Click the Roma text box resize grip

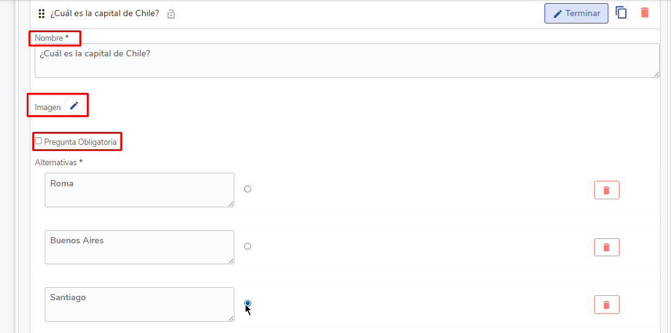(x=231, y=204)
